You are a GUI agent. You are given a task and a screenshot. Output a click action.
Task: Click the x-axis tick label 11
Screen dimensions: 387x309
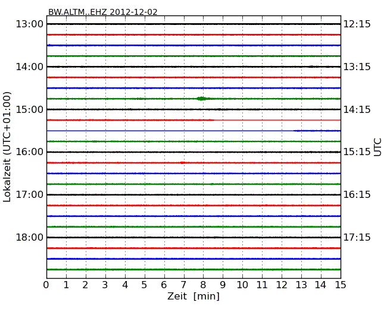pyautogui.click(x=262, y=285)
